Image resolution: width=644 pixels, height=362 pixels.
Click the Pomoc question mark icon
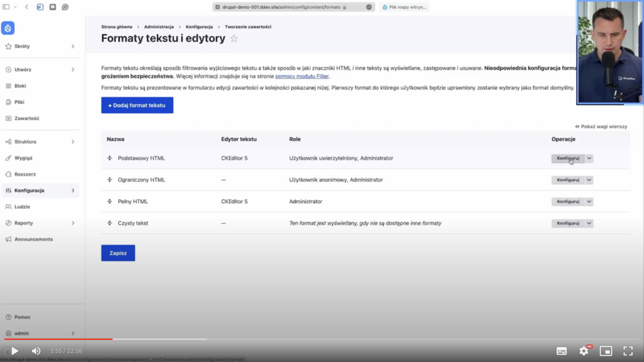coord(8,317)
